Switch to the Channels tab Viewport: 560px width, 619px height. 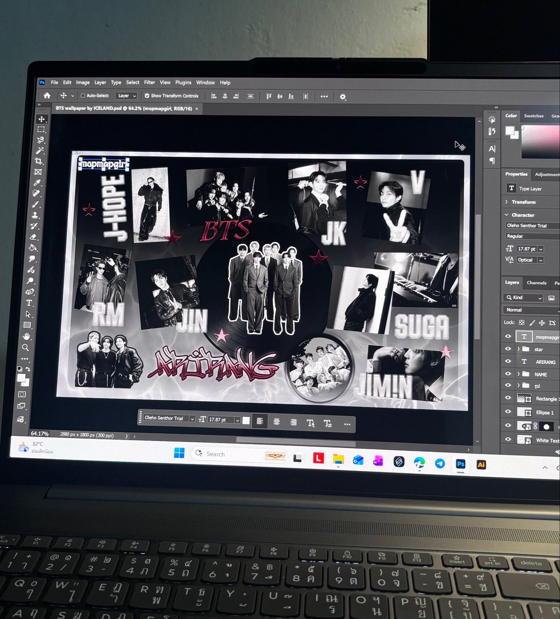coord(536,283)
